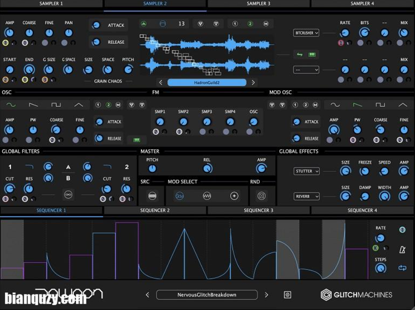Choose sawtooth wave for the MOD OSC

point(358,105)
